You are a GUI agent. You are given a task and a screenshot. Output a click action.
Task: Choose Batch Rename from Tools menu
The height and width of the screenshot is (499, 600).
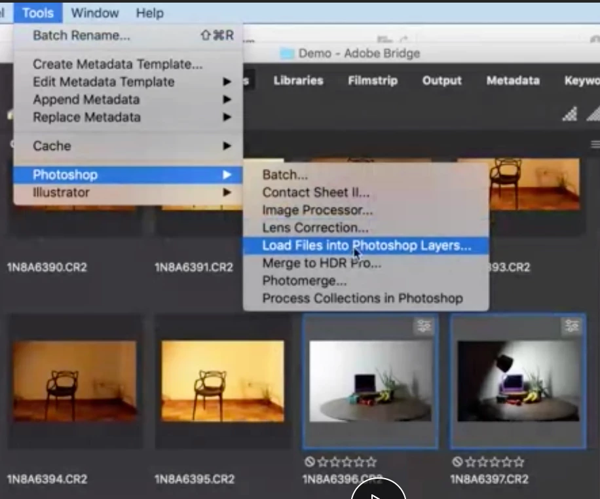(128, 35)
